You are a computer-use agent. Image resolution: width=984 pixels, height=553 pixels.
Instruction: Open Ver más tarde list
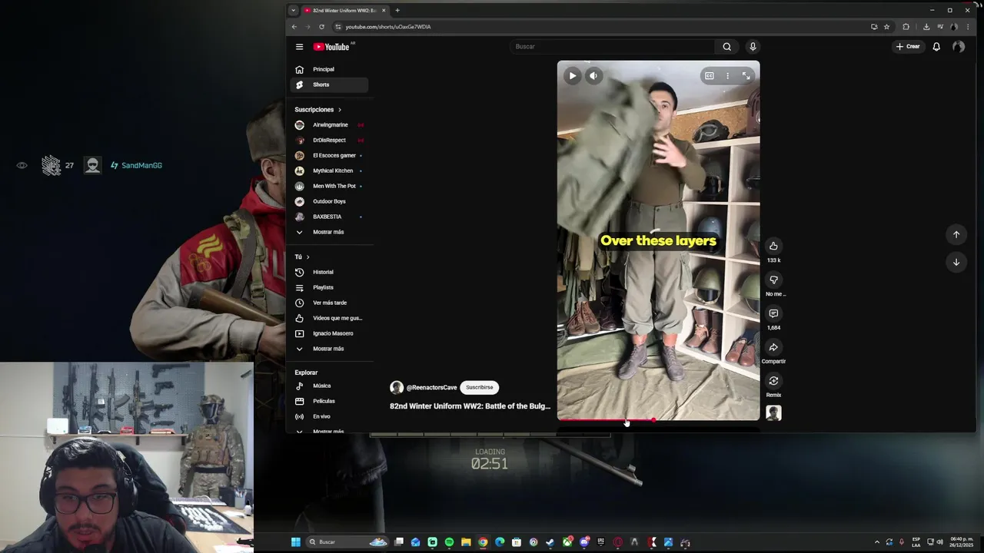(x=330, y=303)
